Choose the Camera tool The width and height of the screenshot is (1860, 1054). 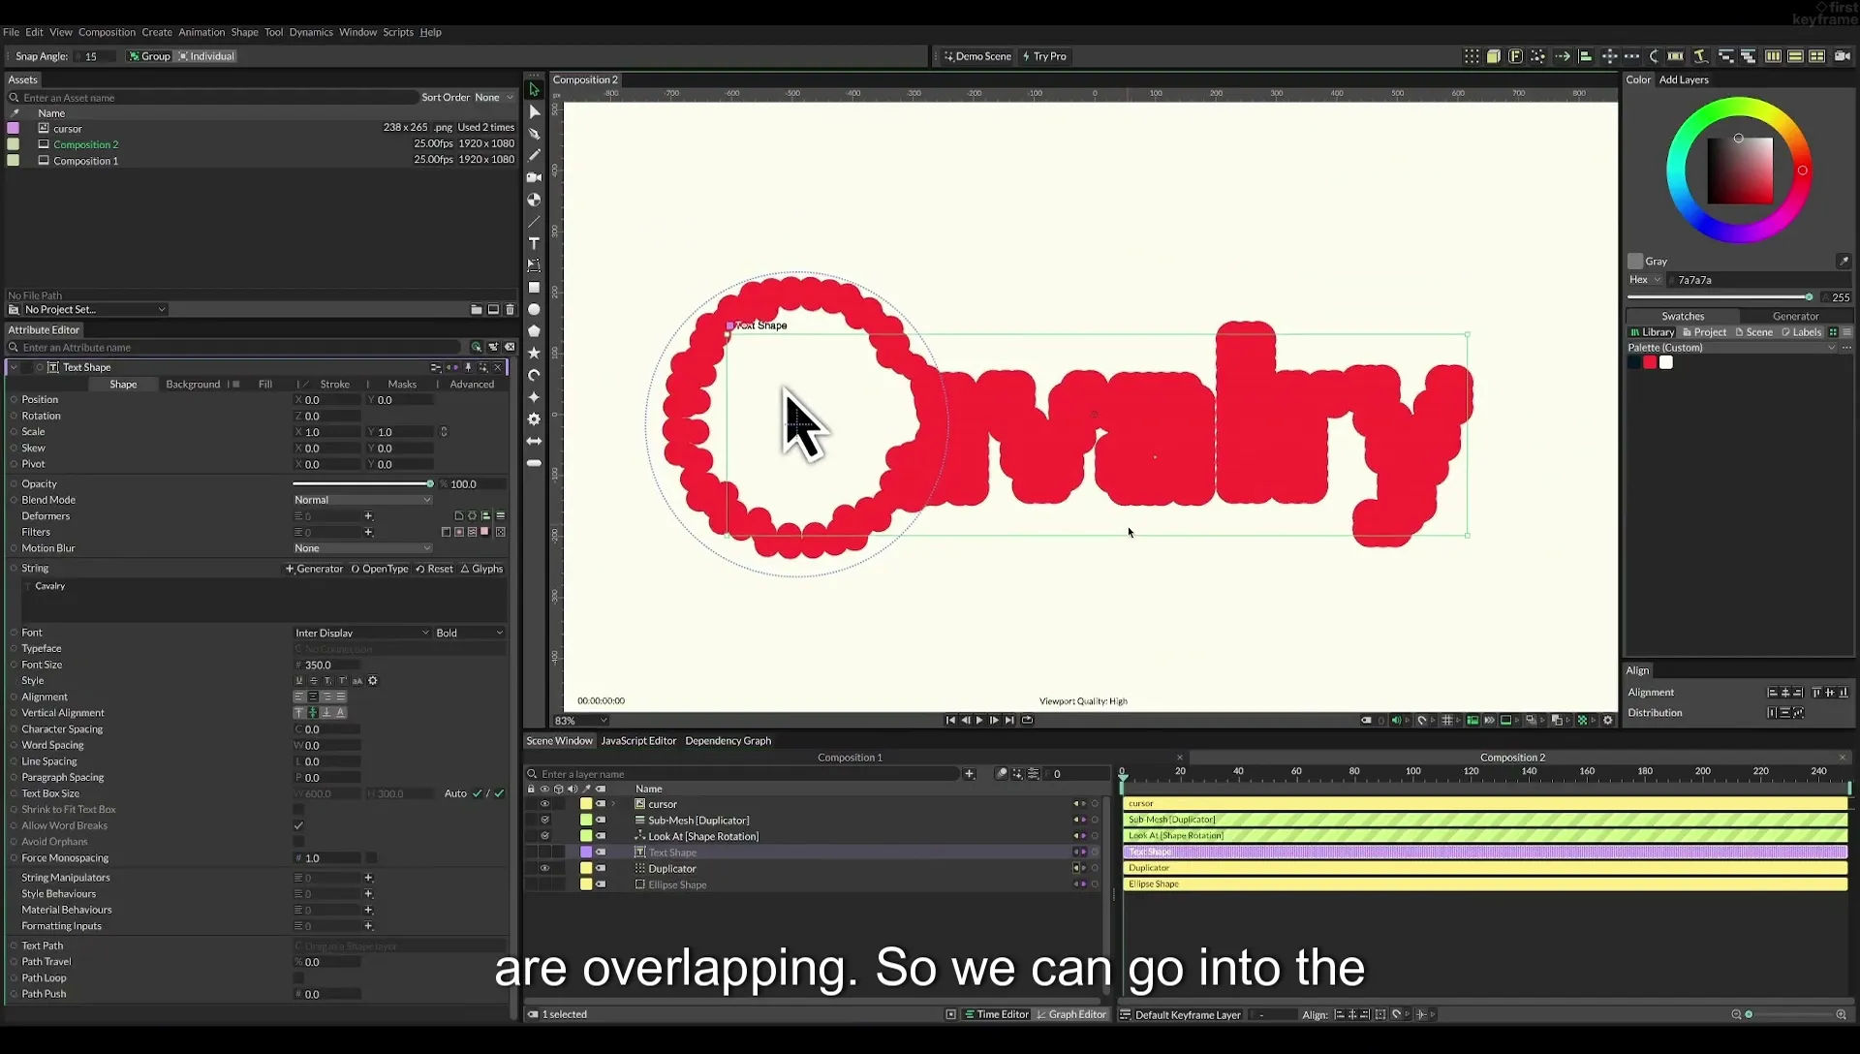click(x=534, y=177)
